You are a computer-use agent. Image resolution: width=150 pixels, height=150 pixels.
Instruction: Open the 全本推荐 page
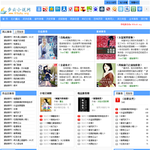pos(133,19)
